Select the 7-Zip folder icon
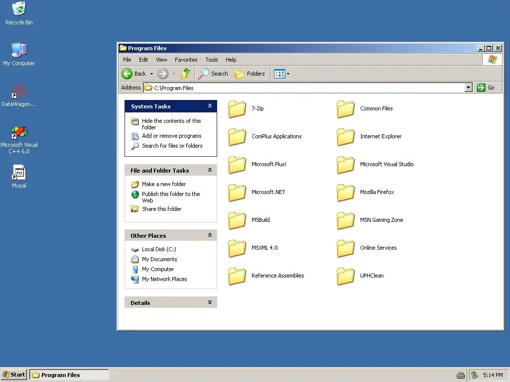Viewport: 510px width, 382px height. pyautogui.click(x=237, y=109)
